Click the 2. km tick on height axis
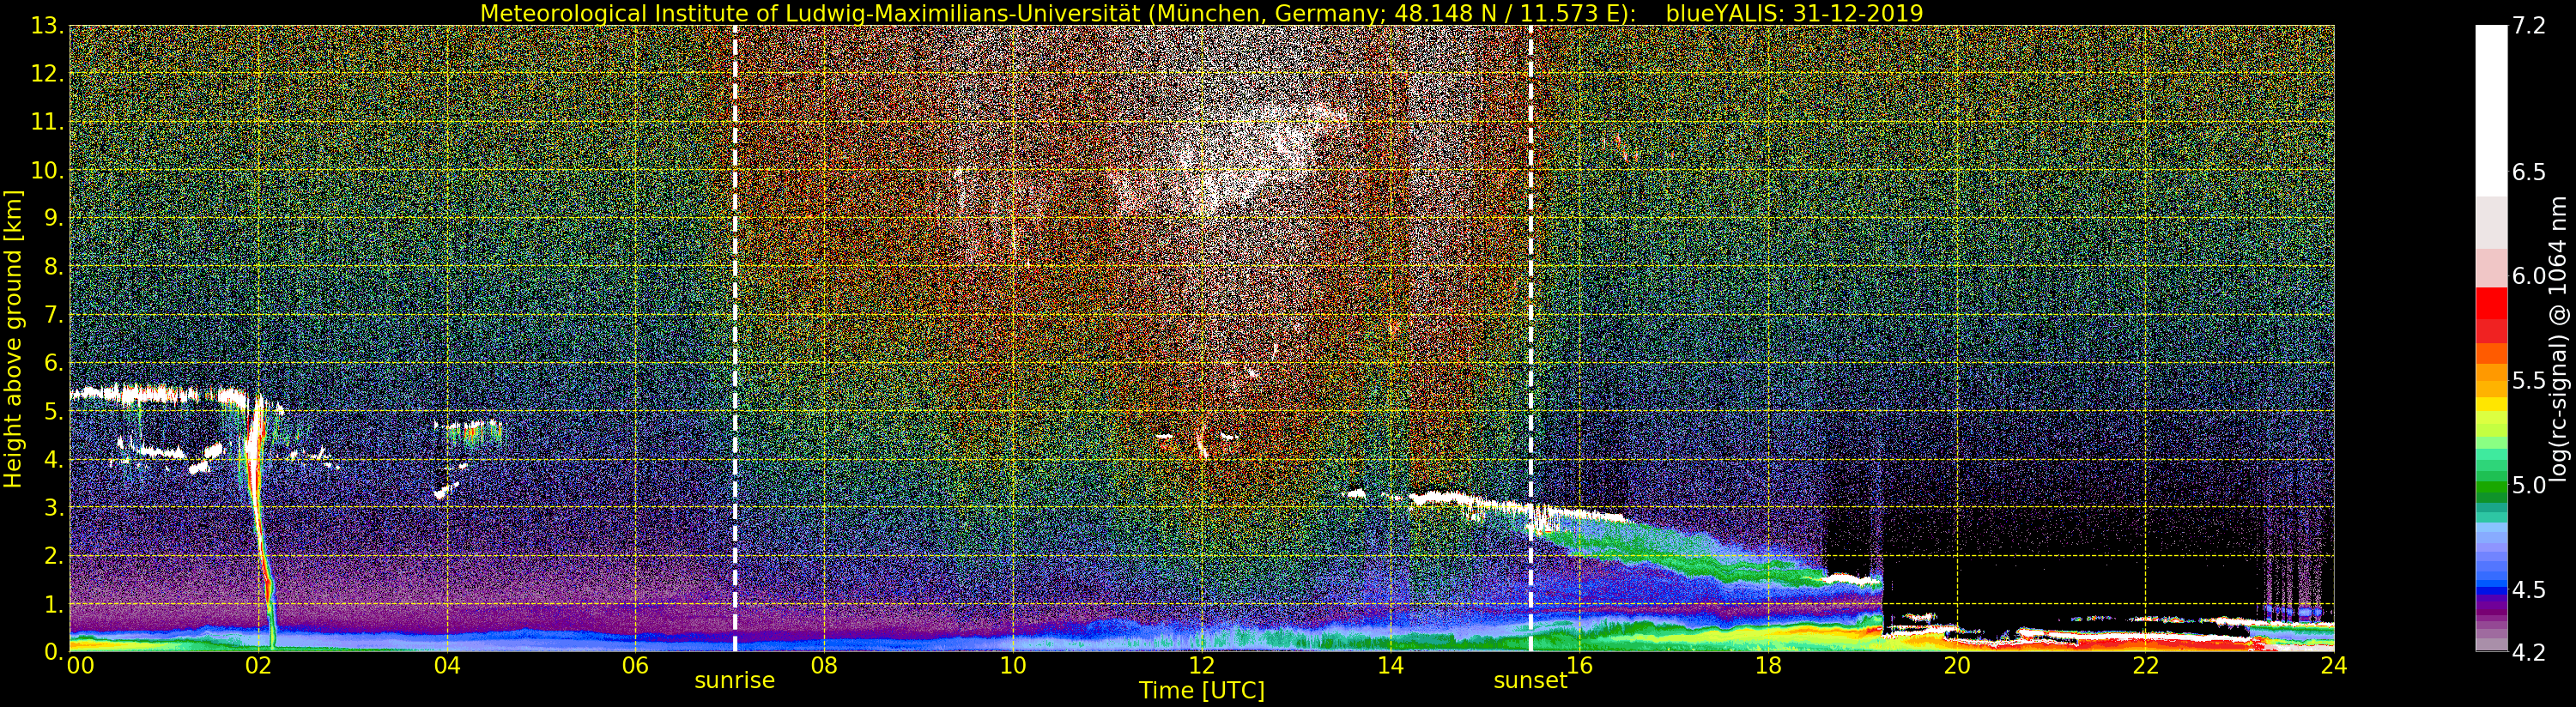Viewport: 2576px width, 707px height. 53,555
